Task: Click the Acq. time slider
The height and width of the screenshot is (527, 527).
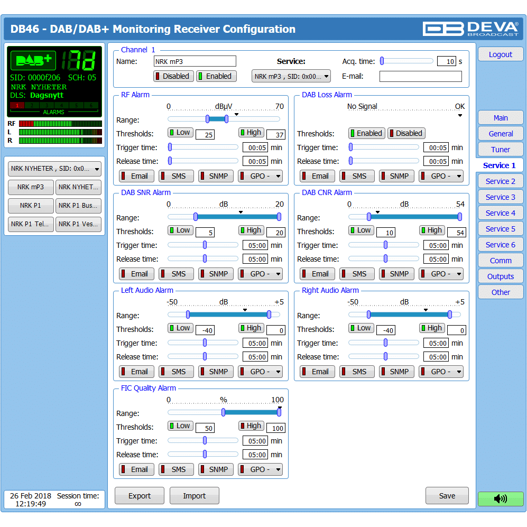Action: pyautogui.click(x=406, y=61)
